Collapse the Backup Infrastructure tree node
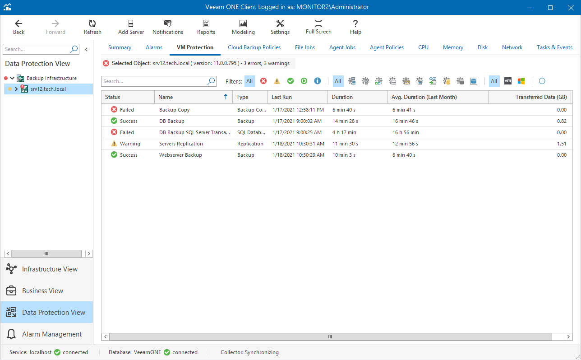 12,78
